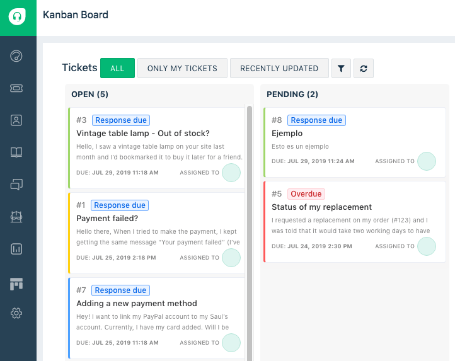The height and width of the screenshot is (361, 455).
Task: Click the Overdue badge on ticket #5
Action: (306, 194)
